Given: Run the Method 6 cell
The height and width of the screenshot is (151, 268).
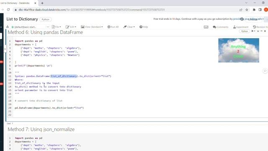Looking at the screenshot, I should (x=253, y=31).
